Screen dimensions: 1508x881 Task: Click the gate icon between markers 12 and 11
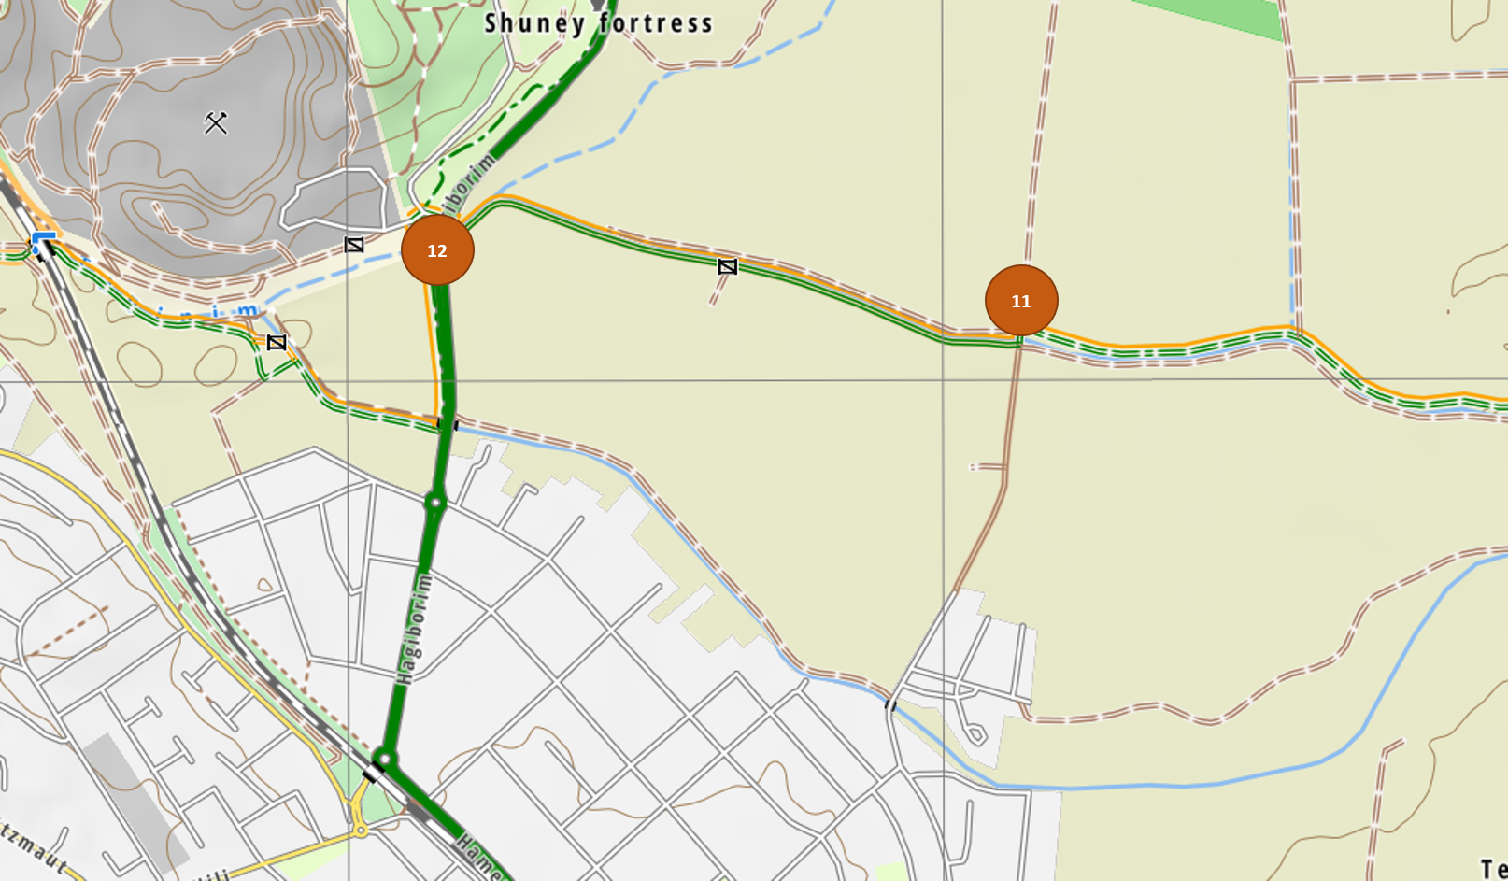pos(728,267)
